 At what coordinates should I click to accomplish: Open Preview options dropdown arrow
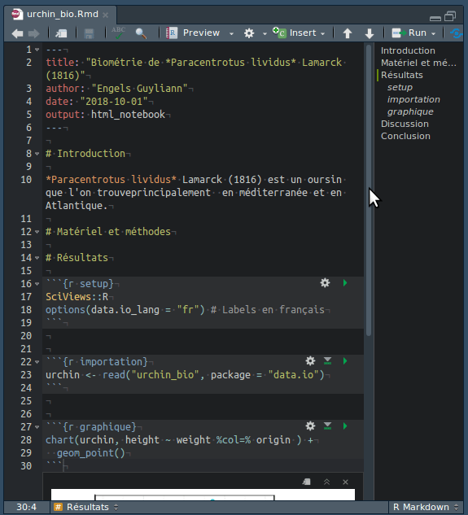click(x=231, y=33)
